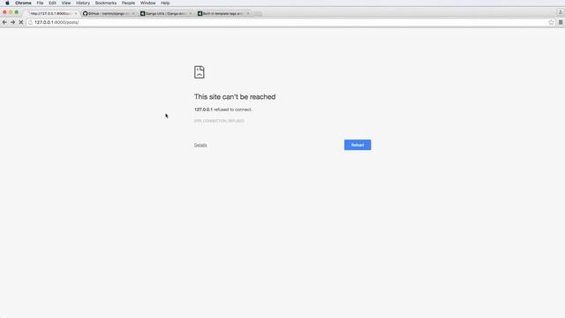Click the ERR_CONNECTION_REFUSED error code
Viewport: 565px width, 318px height.
[219, 121]
